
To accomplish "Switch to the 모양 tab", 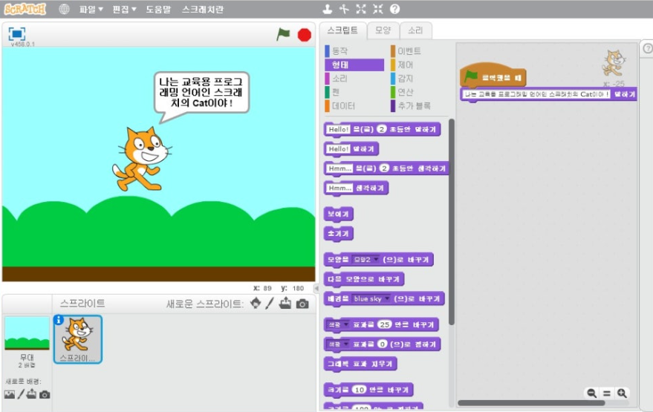I will click(x=383, y=30).
